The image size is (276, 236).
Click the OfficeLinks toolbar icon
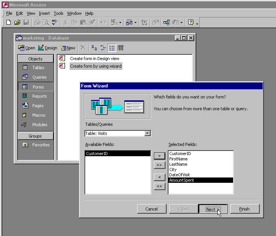pos(114,22)
